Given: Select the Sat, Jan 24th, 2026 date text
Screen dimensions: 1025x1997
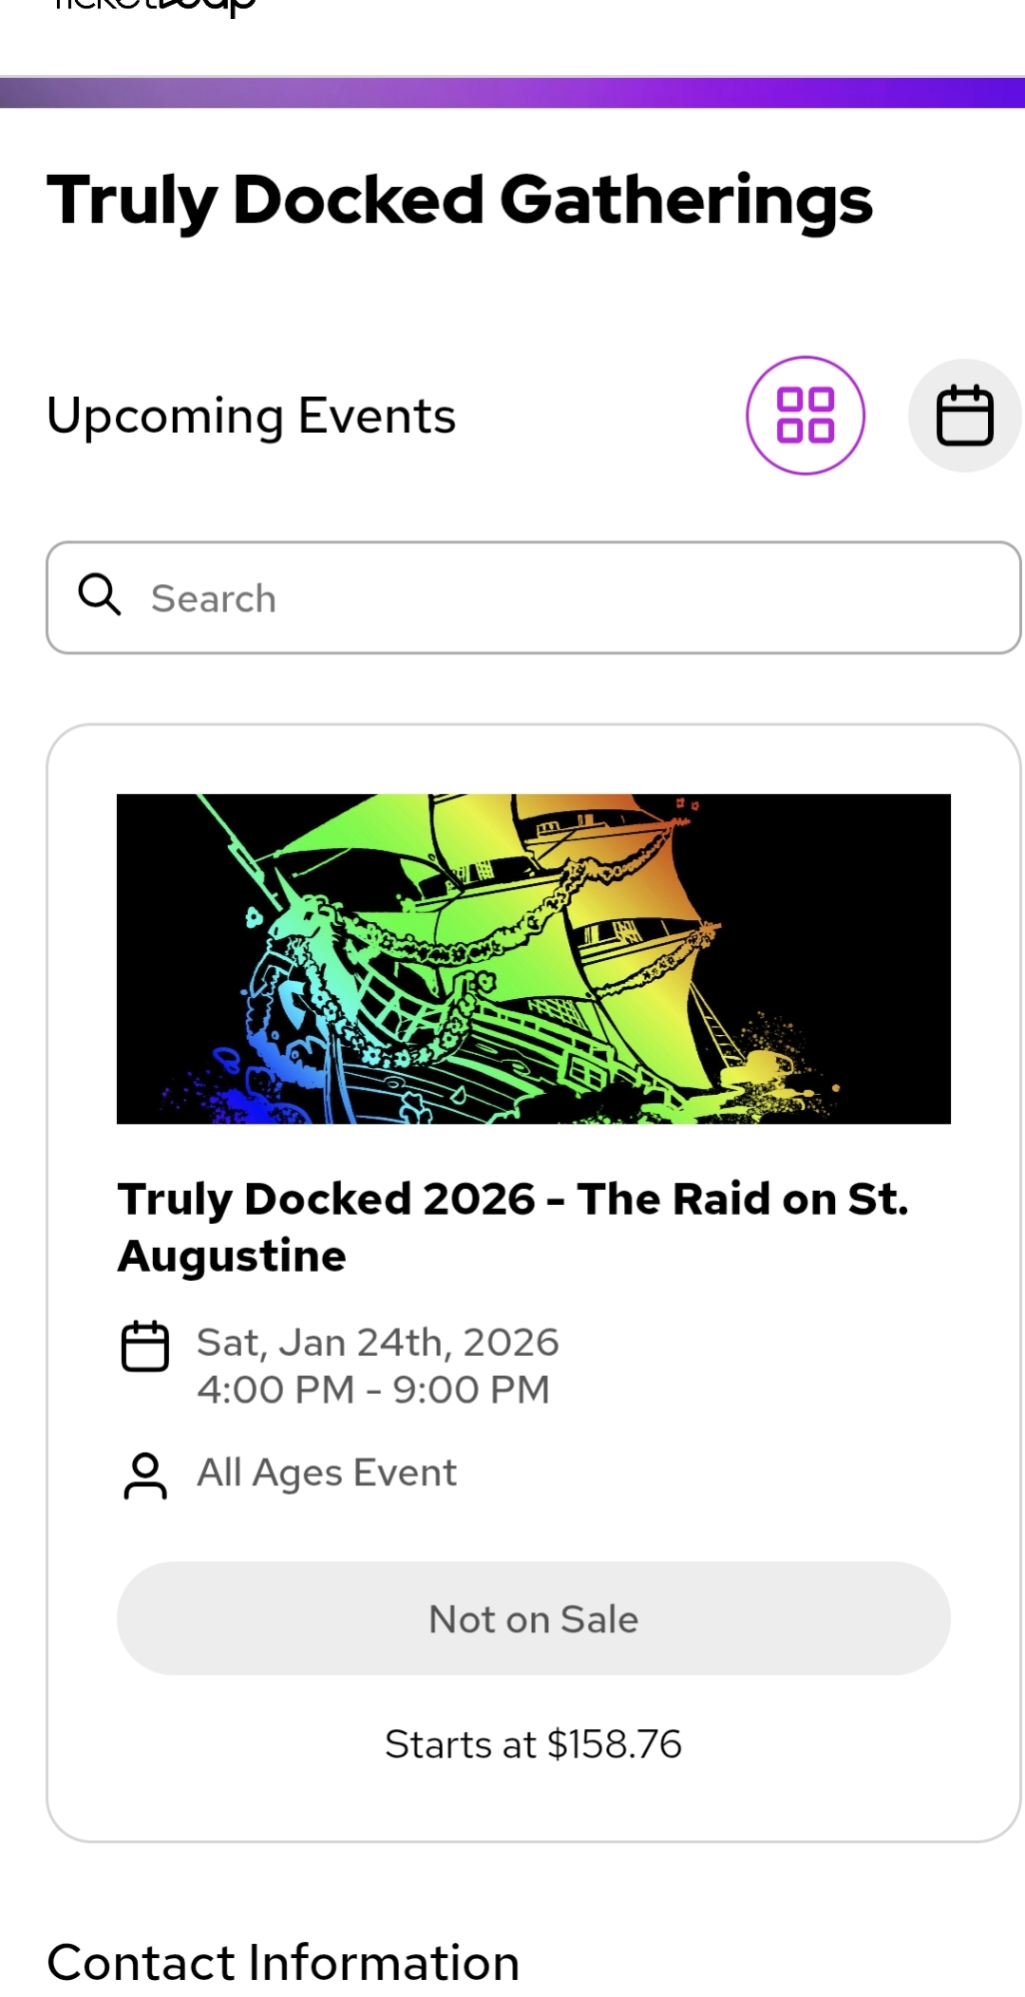Looking at the screenshot, I should [x=378, y=1343].
